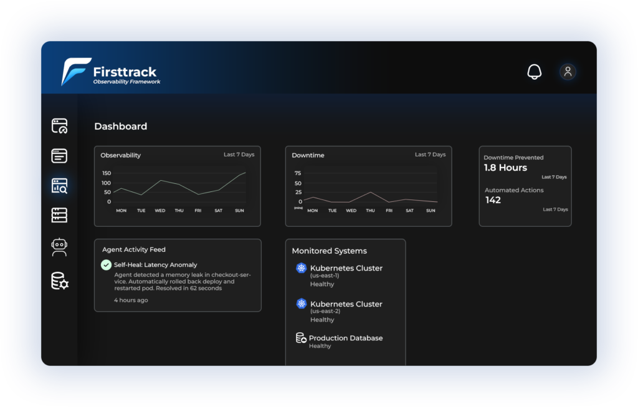Open the database settings sidebar icon
Viewport: 638px width, 407px height.
60,281
